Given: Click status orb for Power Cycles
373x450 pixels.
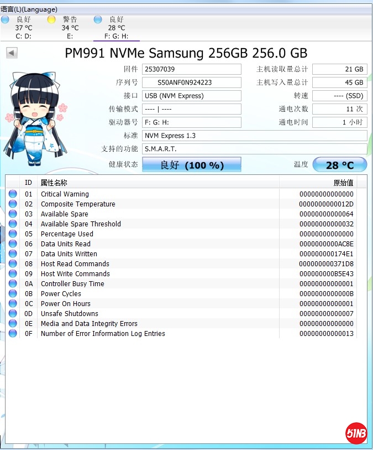Looking at the screenshot, I should coord(13,294).
